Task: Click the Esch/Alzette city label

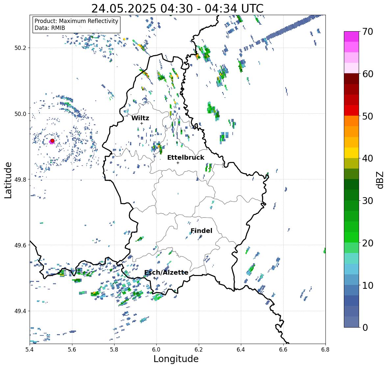Action: click(x=166, y=272)
